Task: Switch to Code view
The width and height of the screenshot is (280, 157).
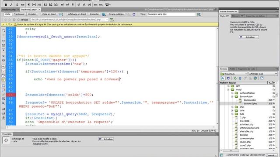Action: [7, 14]
